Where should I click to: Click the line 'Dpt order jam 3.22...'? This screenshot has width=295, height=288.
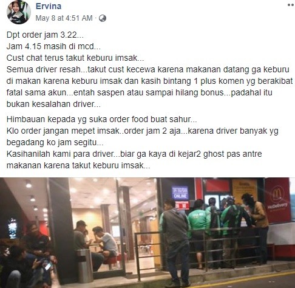click(x=45, y=35)
